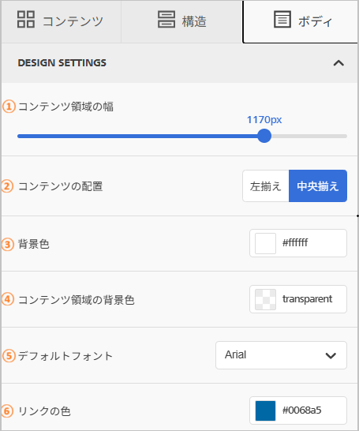
Task: Click the DESIGN SETTINGS header text
Action: coord(62,63)
